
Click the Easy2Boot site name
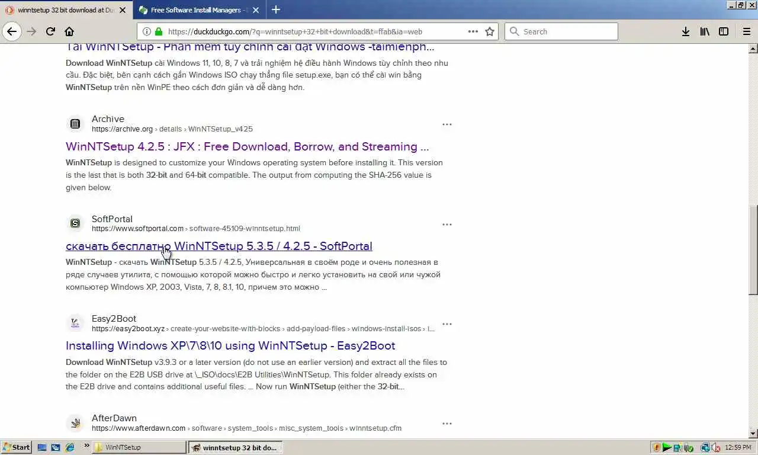(114, 318)
